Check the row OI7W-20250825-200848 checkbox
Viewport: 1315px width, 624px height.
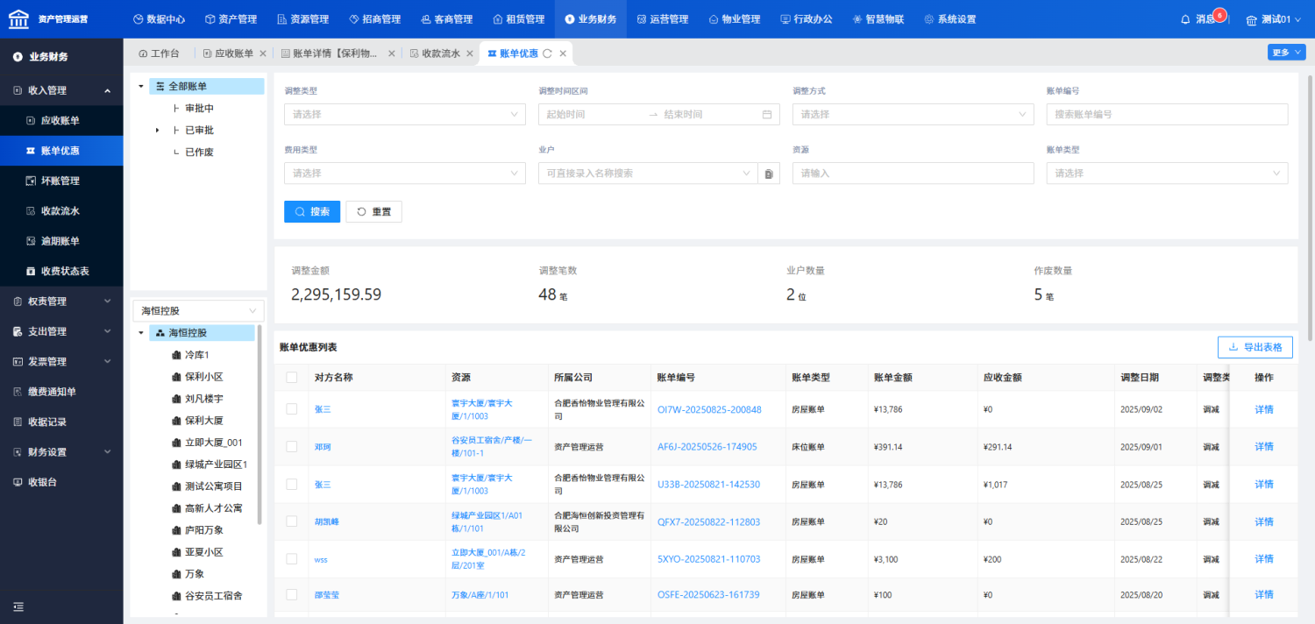pyautogui.click(x=292, y=409)
